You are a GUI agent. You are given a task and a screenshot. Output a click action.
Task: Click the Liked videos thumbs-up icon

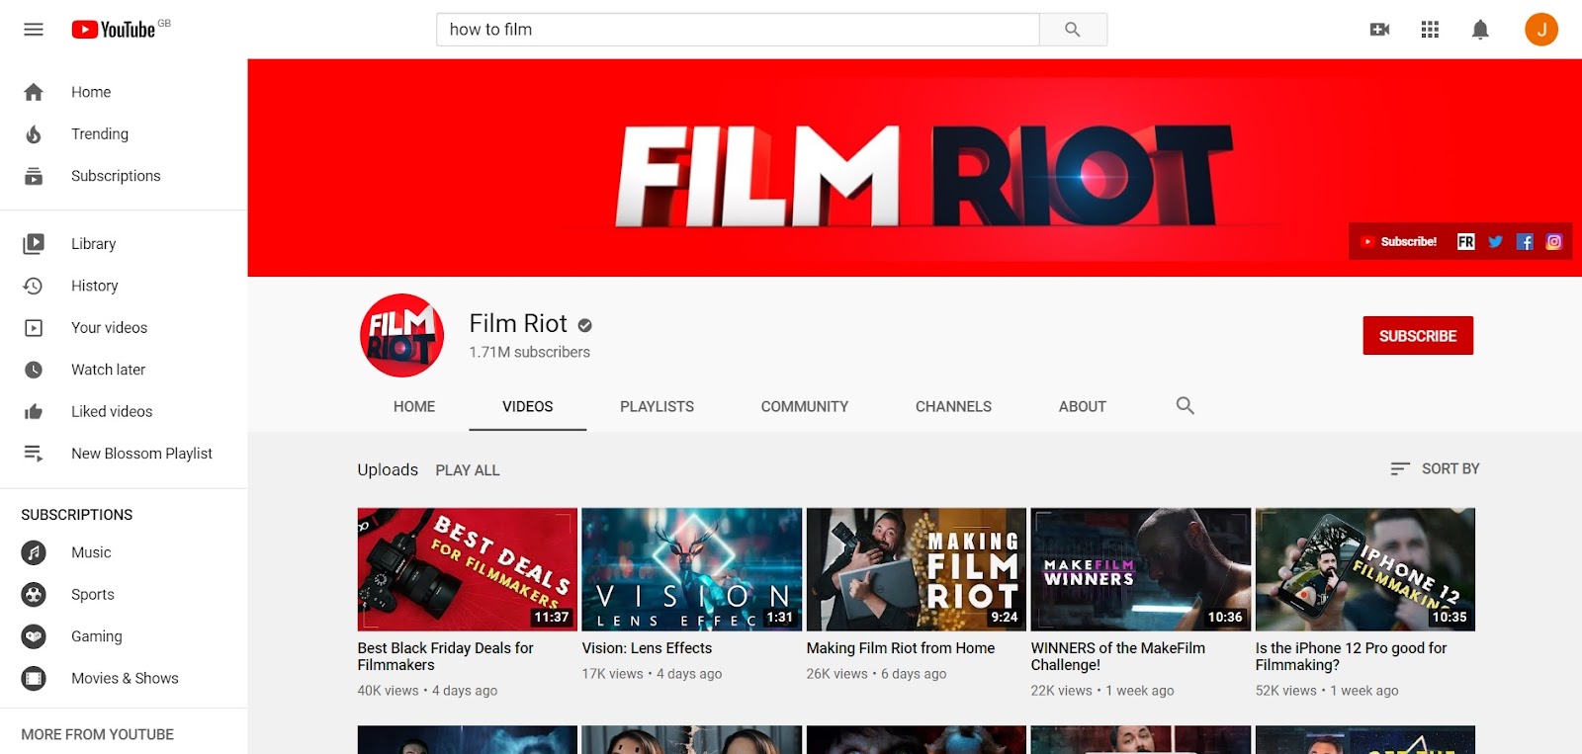(x=34, y=412)
